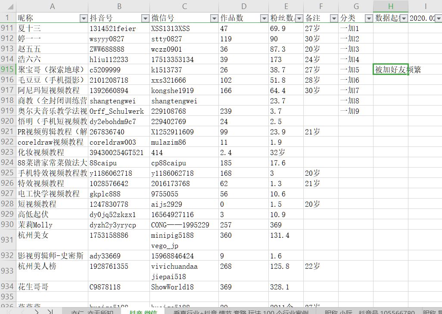Screen dimensions: 442x314
Task: Click the cell 夏十三
Action: point(52,28)
